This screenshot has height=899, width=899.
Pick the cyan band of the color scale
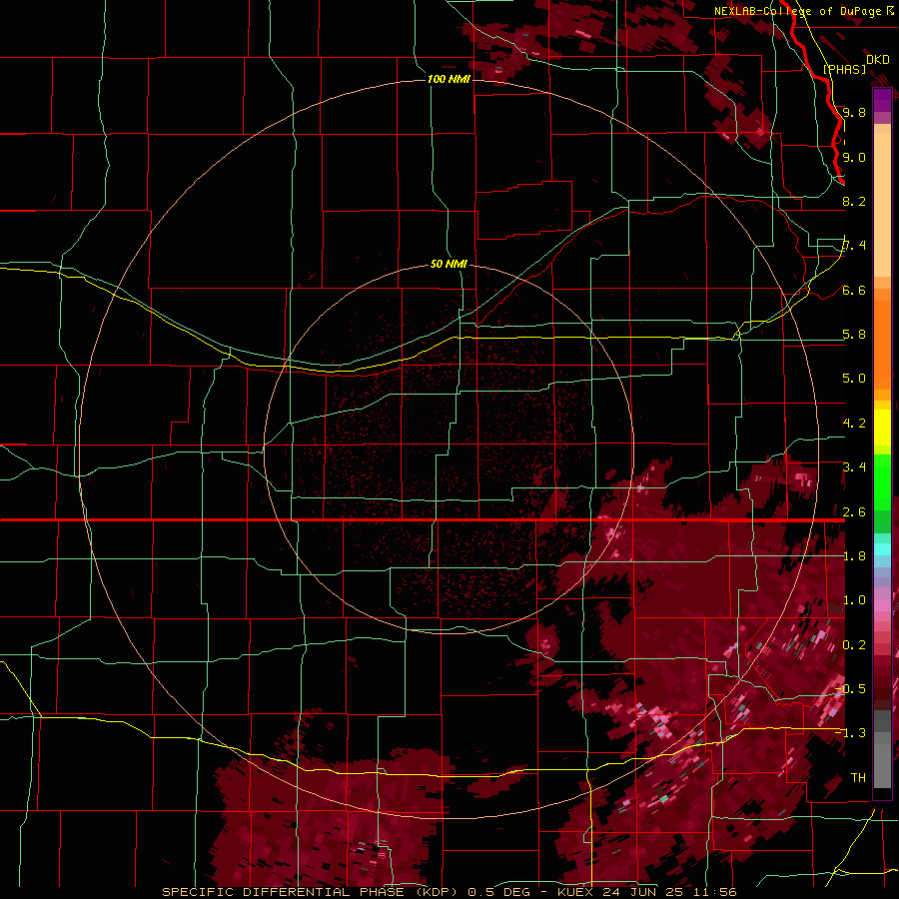tap(882, 549)
